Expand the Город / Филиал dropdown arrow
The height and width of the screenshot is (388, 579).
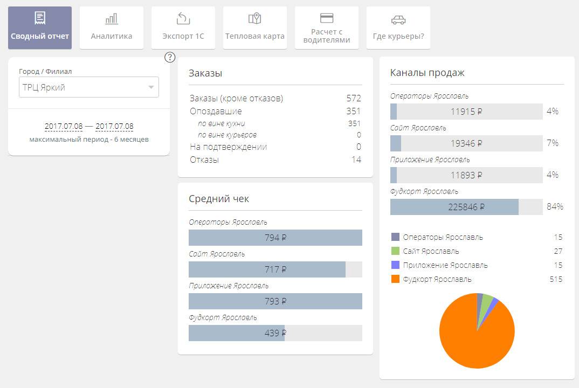tap(151, 87)
